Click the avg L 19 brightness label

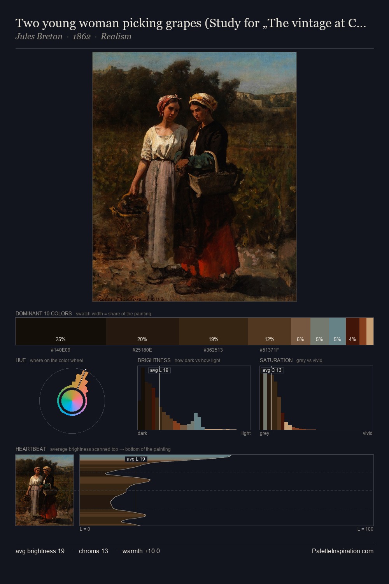[x=159, y=370]
